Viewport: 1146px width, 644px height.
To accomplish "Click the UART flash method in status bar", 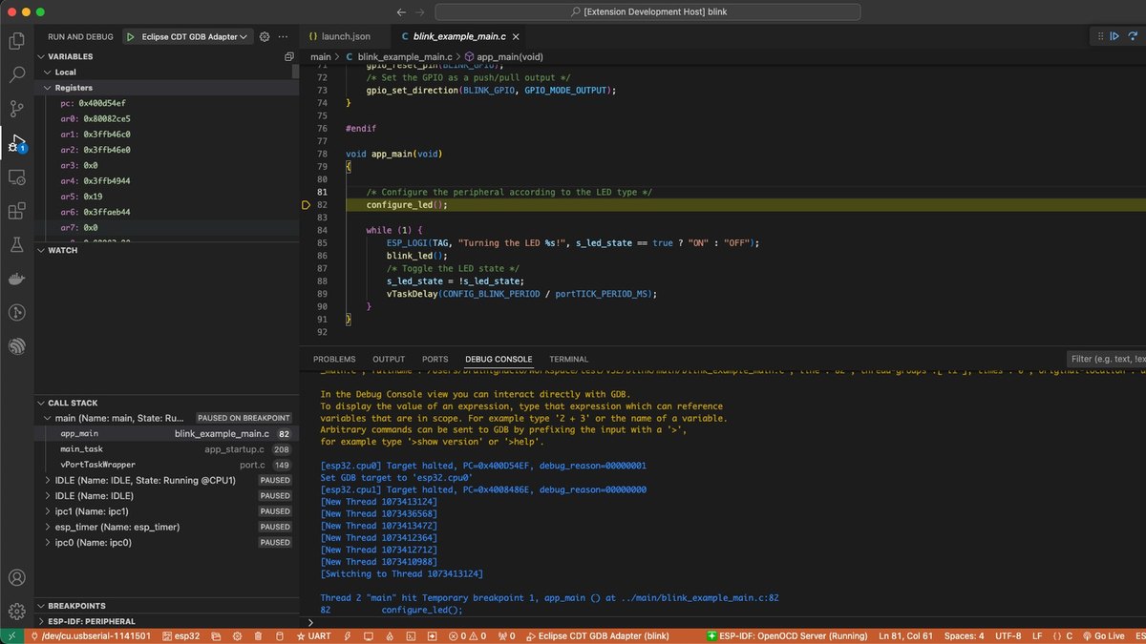I will pyautogui.click(x=313, y=635).
